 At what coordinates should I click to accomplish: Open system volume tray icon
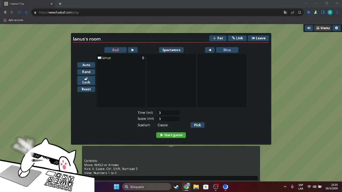(314, 187)
